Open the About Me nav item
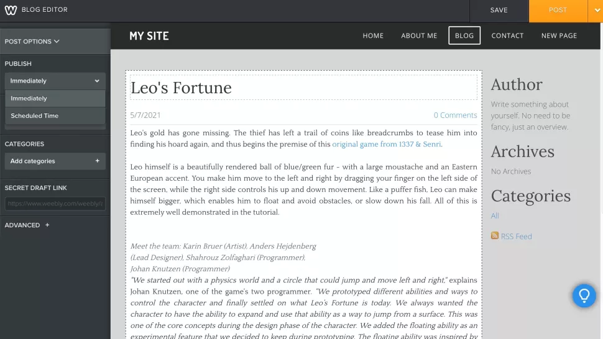The height and width of the screenshot is (339, 603). [x=419, y=36]
